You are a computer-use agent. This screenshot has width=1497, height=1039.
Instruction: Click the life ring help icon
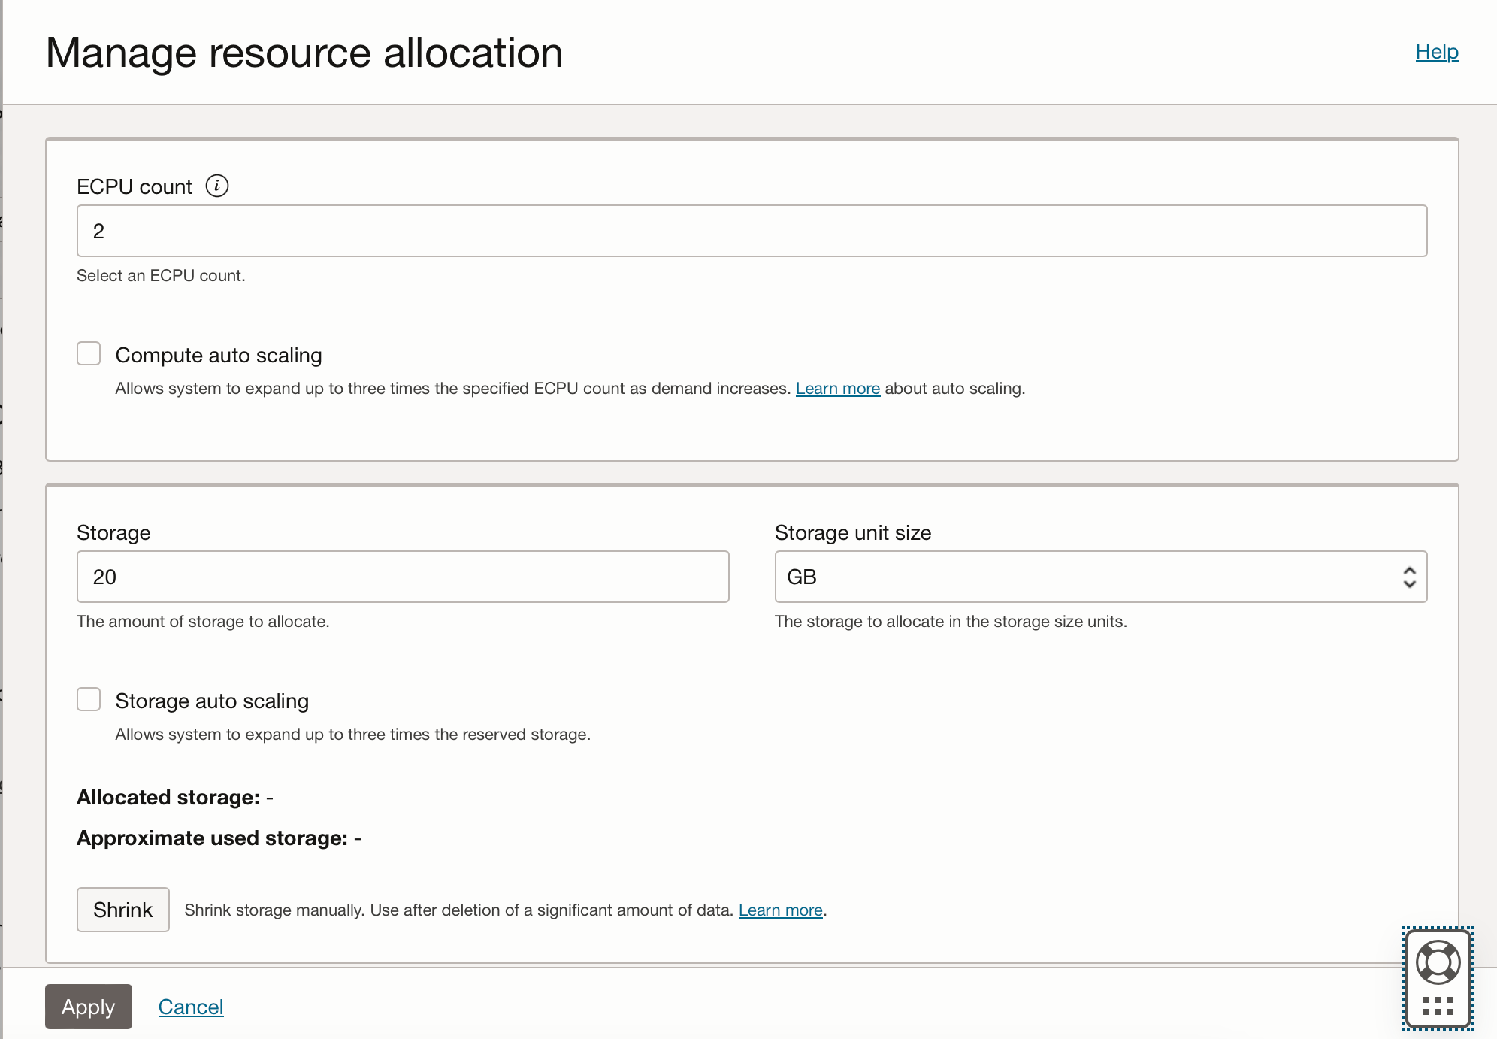[x=1437, y=962]
